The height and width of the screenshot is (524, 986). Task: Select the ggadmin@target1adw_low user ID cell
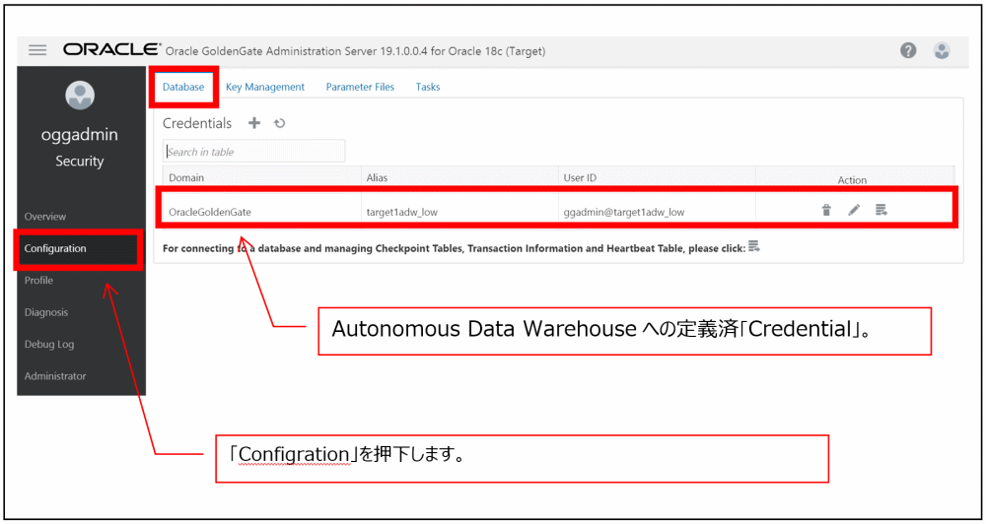pyautogui.click(x=624, y=212)
